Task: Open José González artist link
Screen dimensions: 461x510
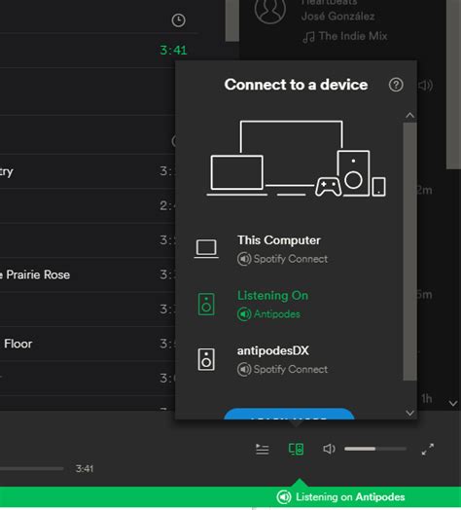Action: [x=337, y=16]
